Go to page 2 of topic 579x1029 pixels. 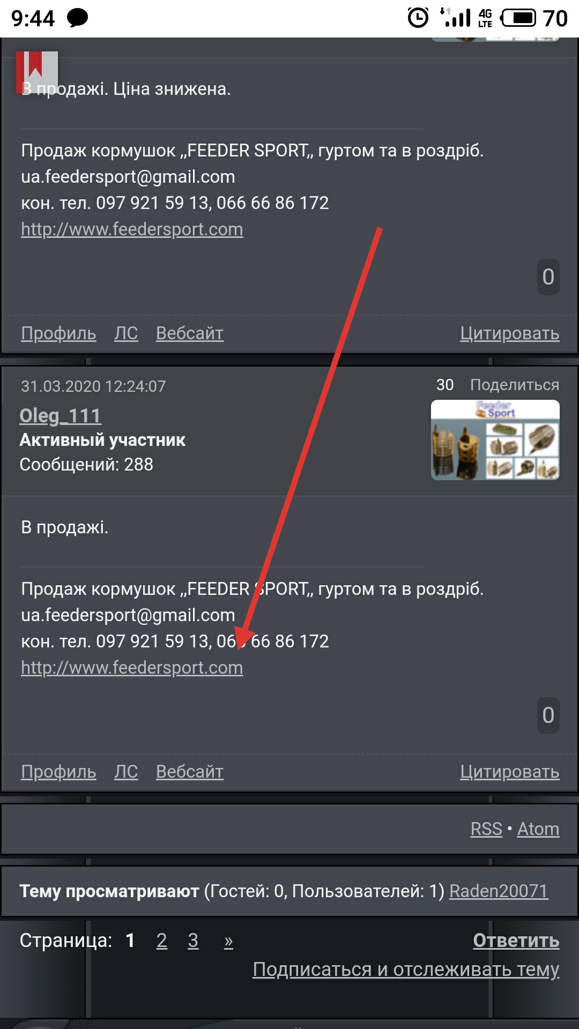[x=161, y=940]
